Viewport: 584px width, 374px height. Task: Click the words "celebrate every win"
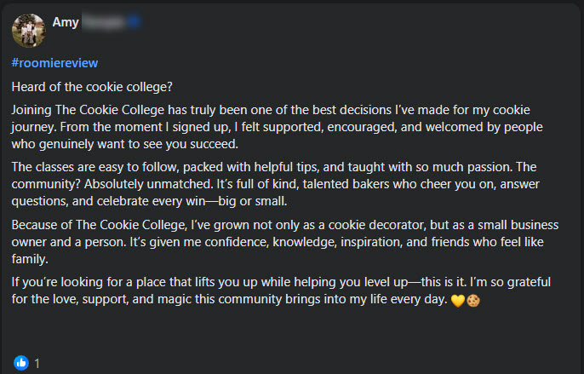[206, 201]
